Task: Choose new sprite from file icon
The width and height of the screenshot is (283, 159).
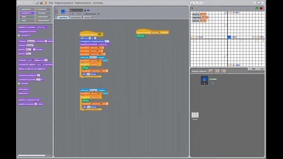Action: coord(217,71)
